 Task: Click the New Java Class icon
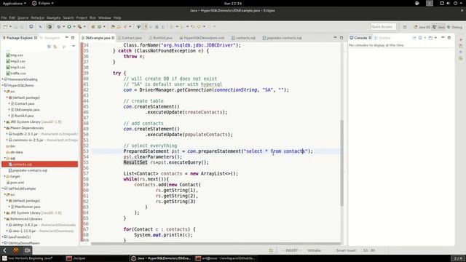click(x=99, y=27)
